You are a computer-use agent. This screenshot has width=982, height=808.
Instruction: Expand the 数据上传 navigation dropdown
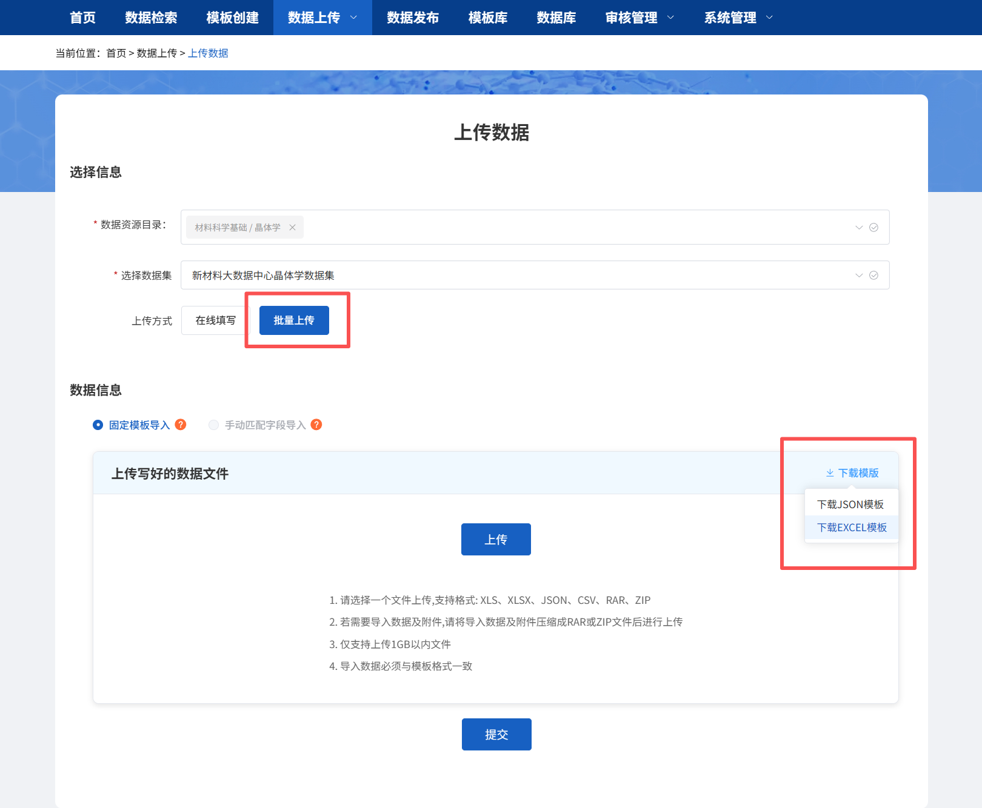(354, 18)
